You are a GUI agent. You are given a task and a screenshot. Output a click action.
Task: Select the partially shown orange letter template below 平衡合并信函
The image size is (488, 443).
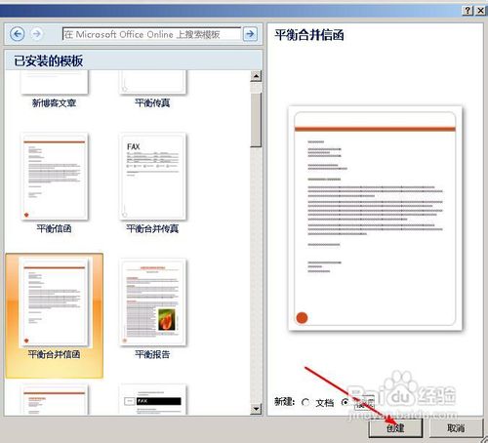coord(55,399)
